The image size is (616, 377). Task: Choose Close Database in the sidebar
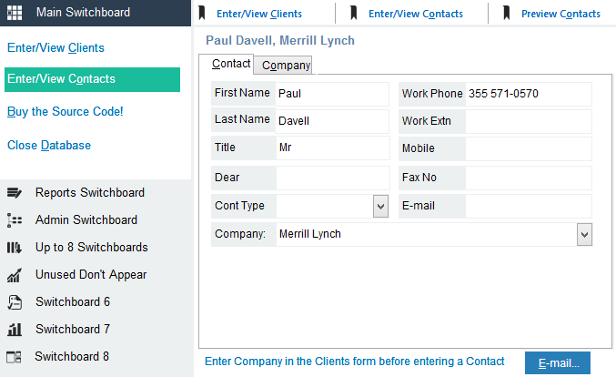pos(49,145)
